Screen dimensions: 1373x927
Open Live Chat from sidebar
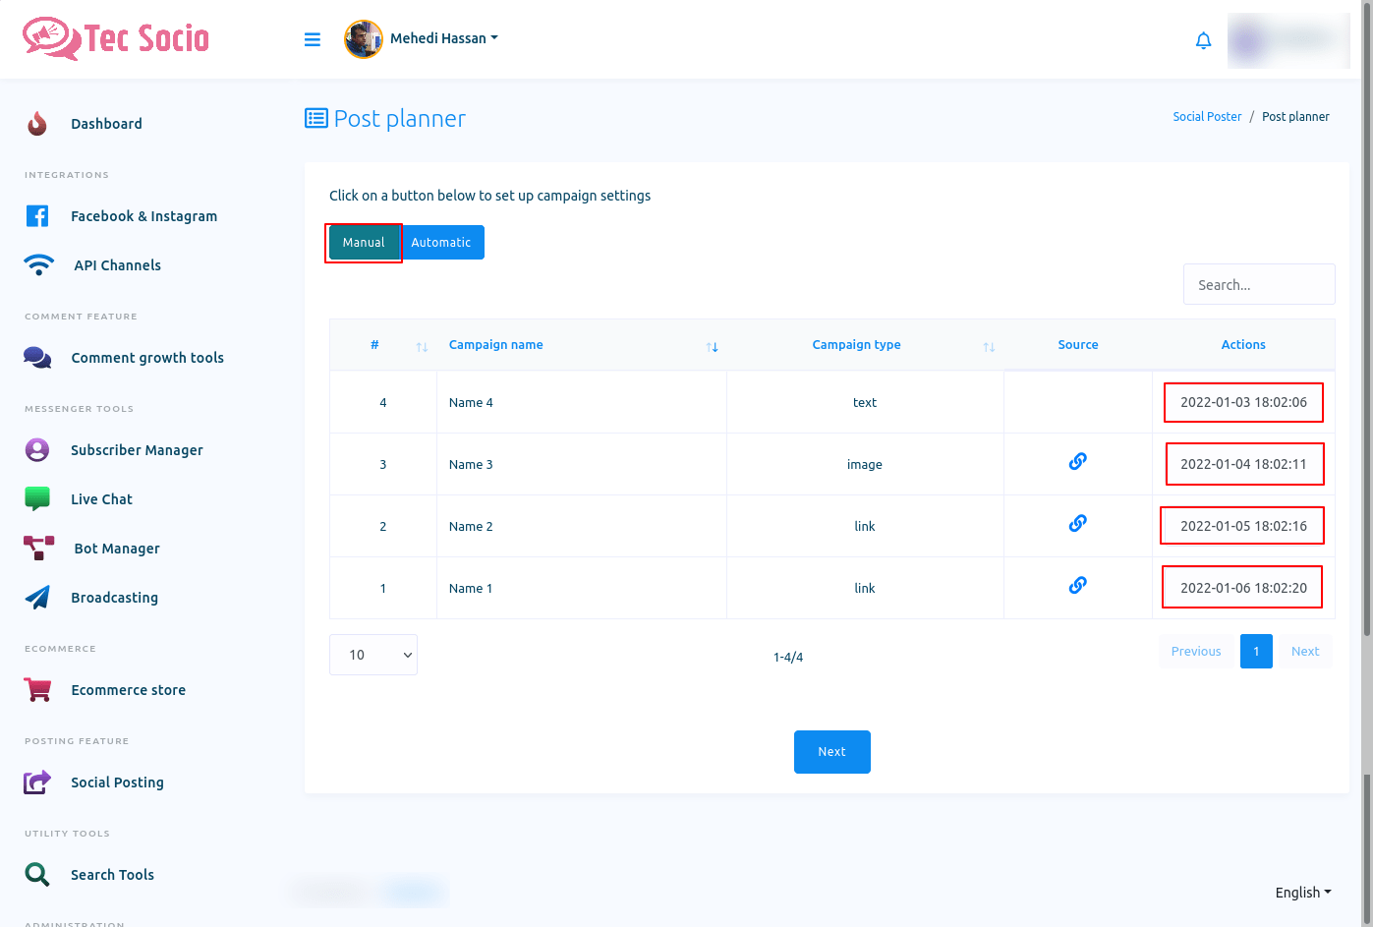(x=101, y=499)
